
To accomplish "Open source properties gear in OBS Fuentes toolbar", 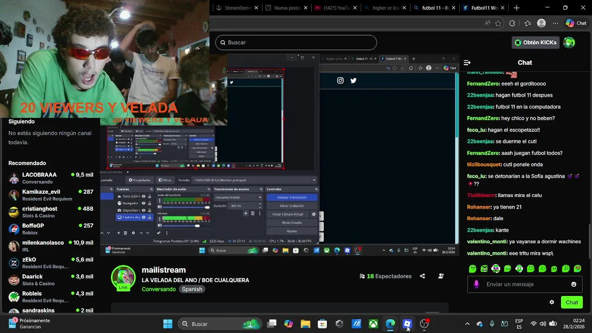I will (x=133, y=233).
